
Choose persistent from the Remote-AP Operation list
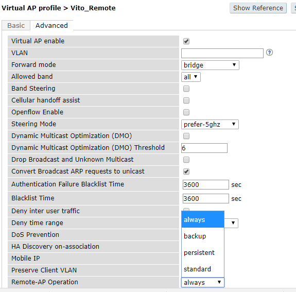coord(203,252)
